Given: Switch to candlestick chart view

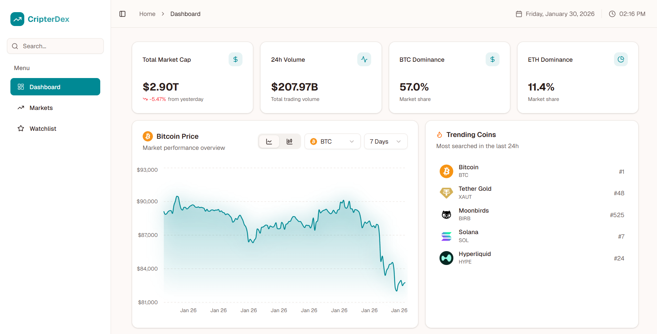Looking at the screenshot, I should (x=290, y=142).
